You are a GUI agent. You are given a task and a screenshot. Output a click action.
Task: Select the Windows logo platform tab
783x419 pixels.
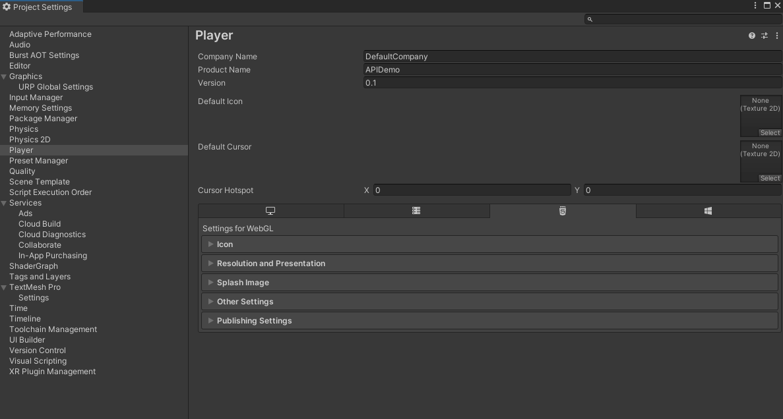pos(708,211)
